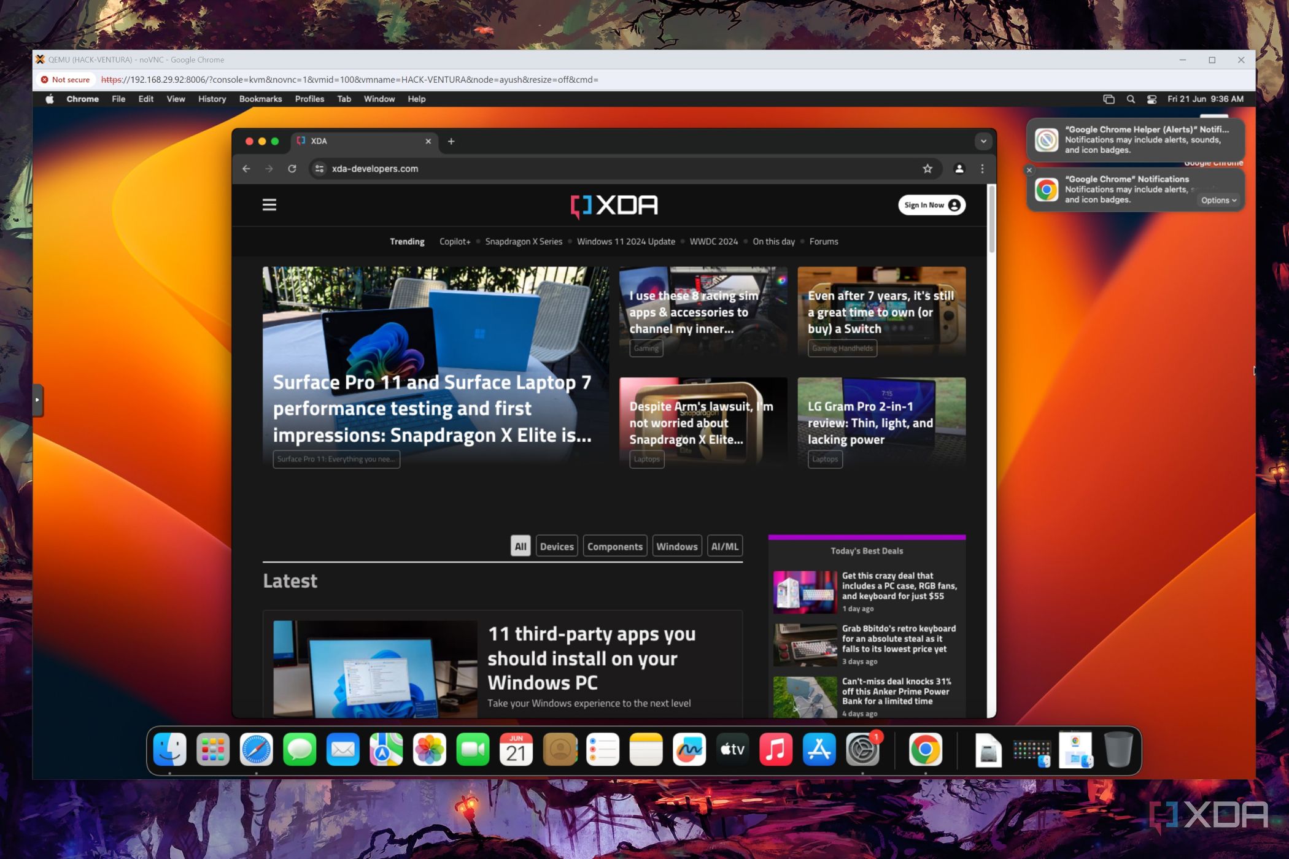Open the macOS File menu
This screenshot has height=859, width=1289.
[118, 99]
